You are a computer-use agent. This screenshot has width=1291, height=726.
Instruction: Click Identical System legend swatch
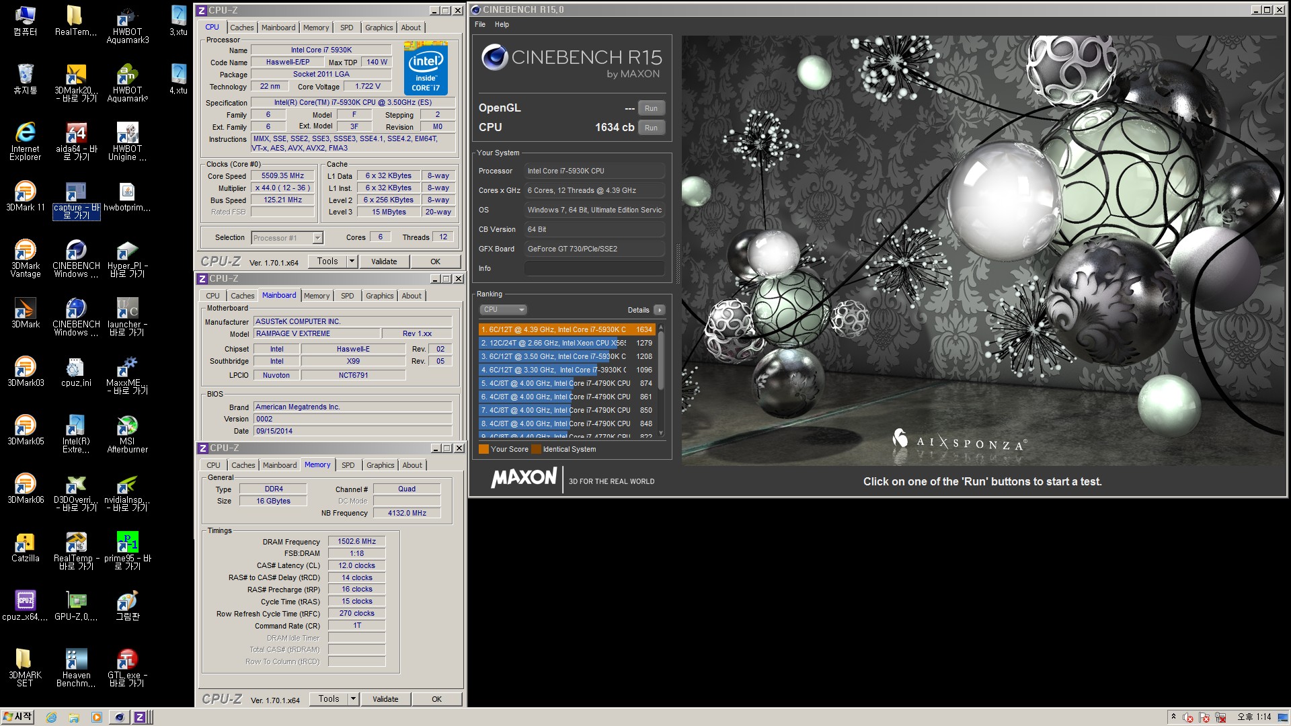point(536,449)
